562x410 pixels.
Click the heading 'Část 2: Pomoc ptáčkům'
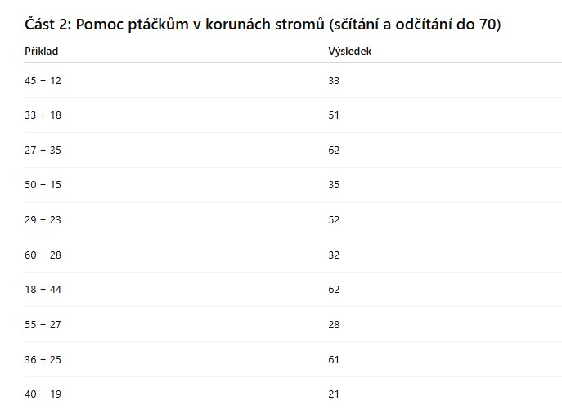262,25
